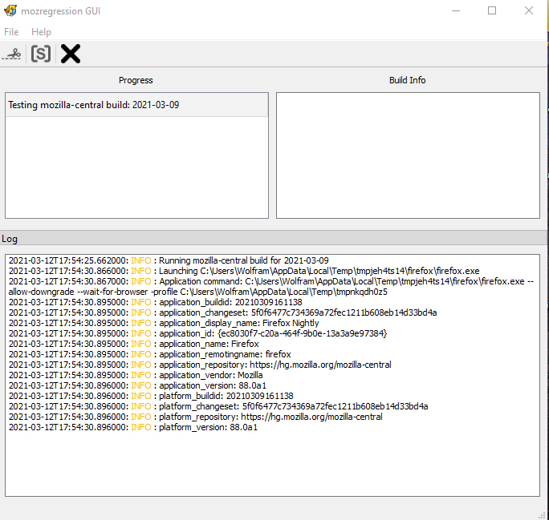Click the 'Launching C:\Users\Wolfram' log line

244,271
